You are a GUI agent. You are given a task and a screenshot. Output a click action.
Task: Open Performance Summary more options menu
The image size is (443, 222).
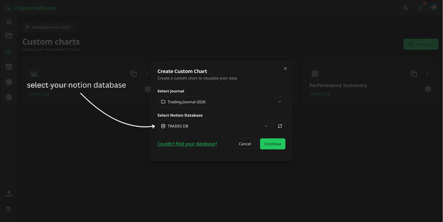427,74
